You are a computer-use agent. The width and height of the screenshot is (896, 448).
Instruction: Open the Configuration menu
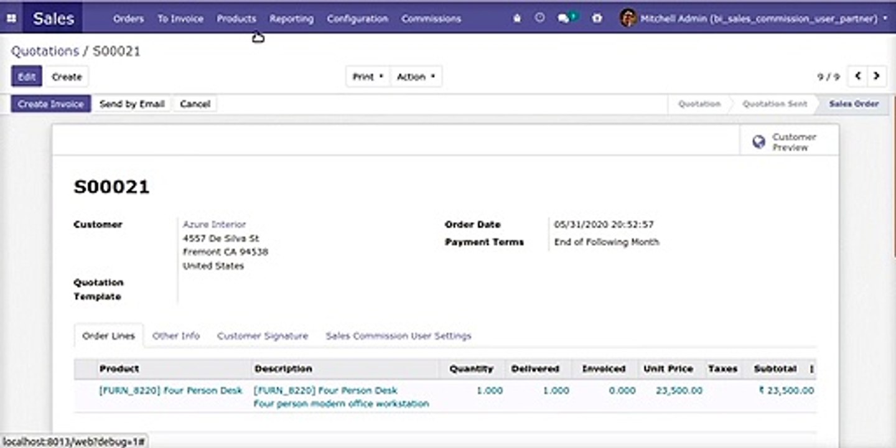click(357, 19)
